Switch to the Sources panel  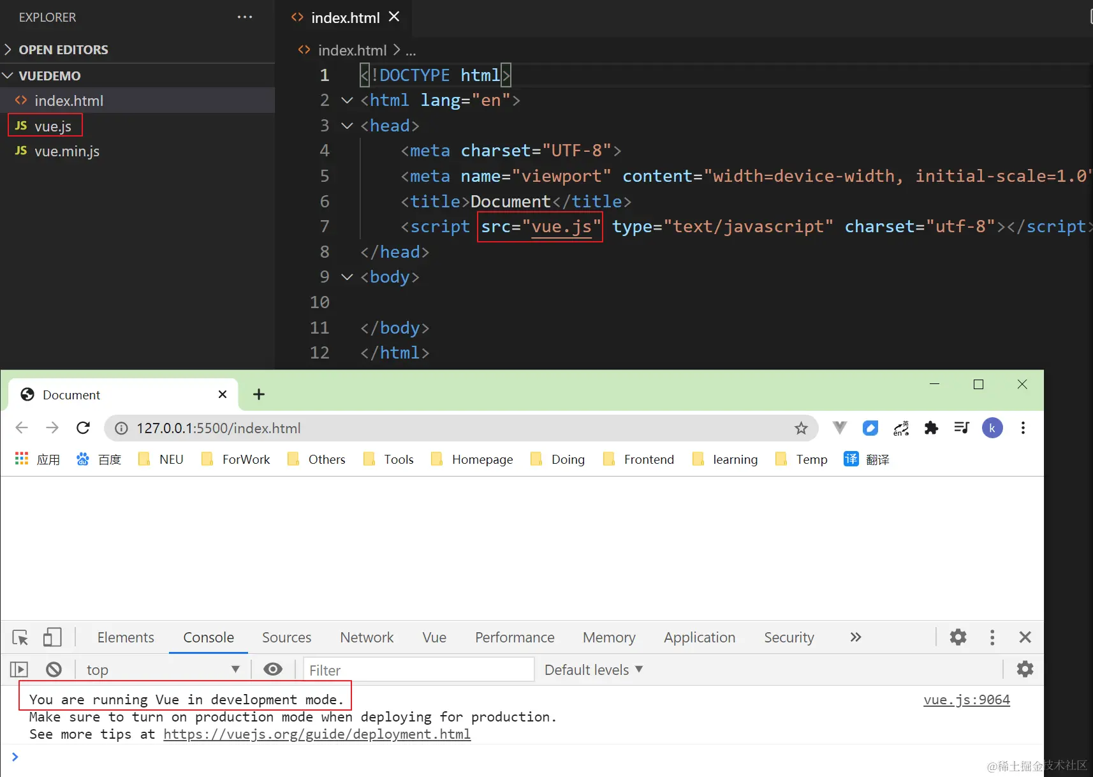[x=286, y=637]
